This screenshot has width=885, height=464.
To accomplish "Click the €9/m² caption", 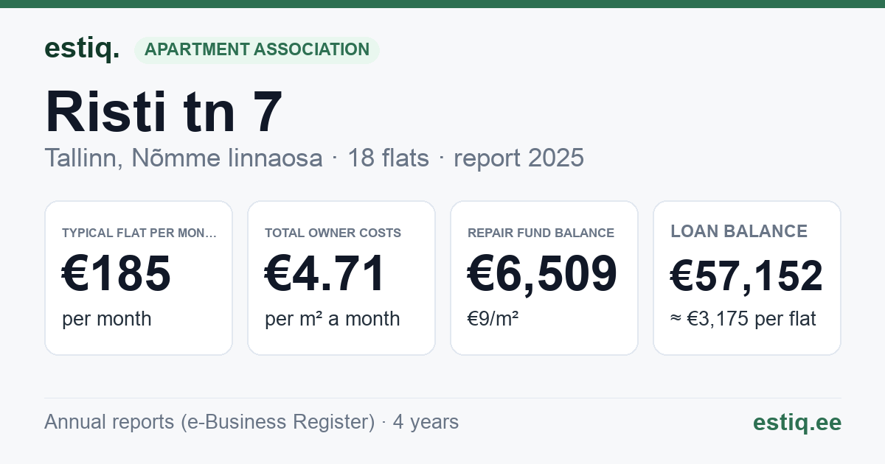I will (493, 319).
